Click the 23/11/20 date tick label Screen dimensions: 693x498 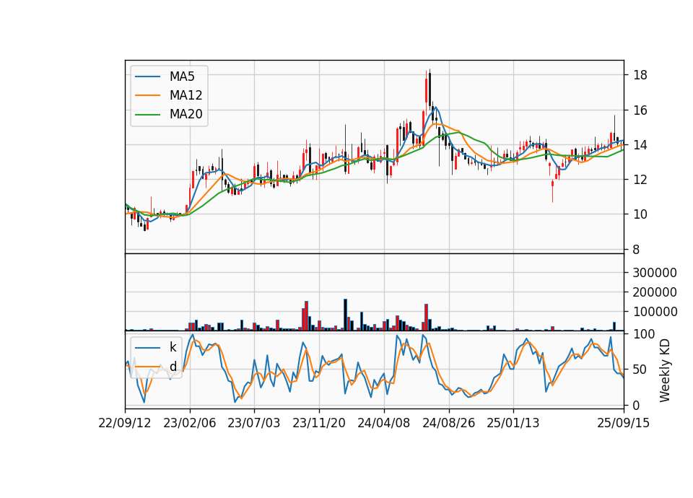pos(318,423)
